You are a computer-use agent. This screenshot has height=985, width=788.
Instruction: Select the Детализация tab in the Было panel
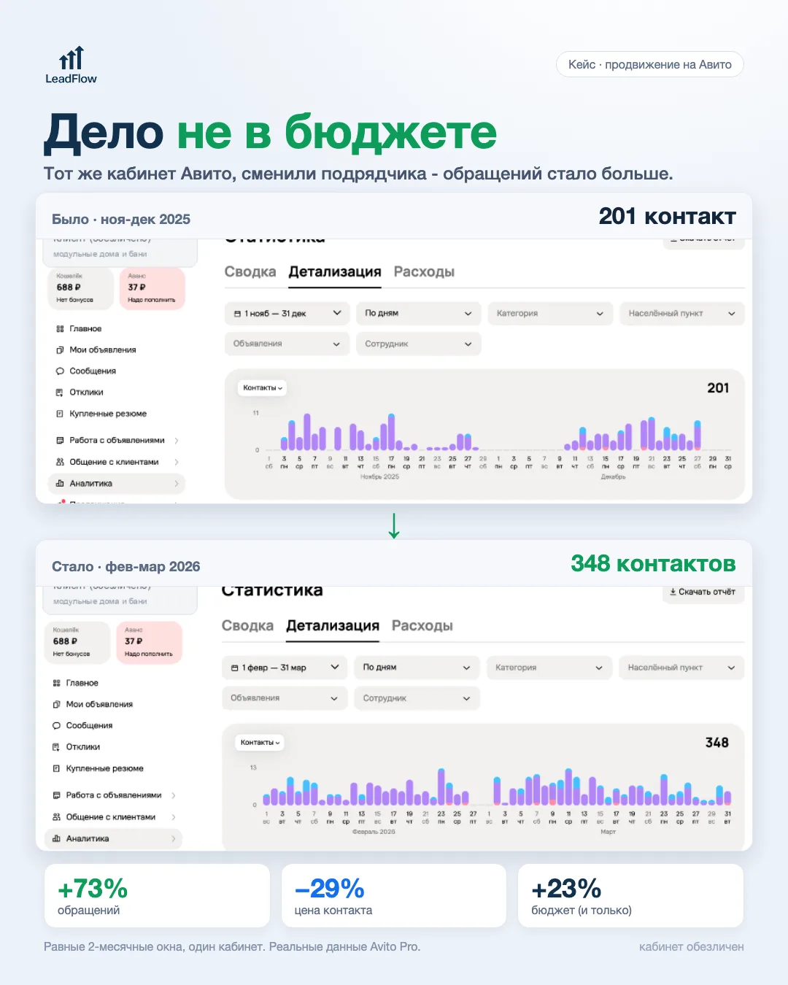click(x=335, y=272)
